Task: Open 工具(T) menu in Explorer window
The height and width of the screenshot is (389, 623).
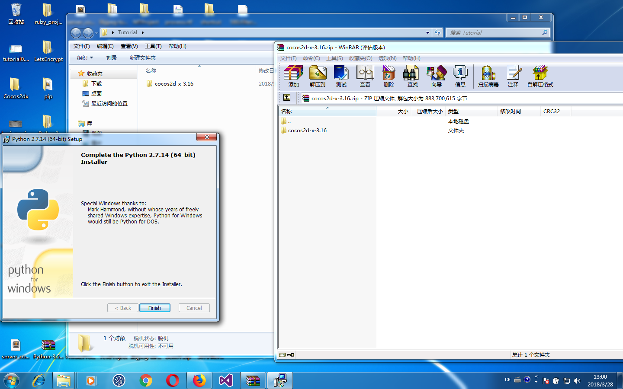Action: coord(153,46)
